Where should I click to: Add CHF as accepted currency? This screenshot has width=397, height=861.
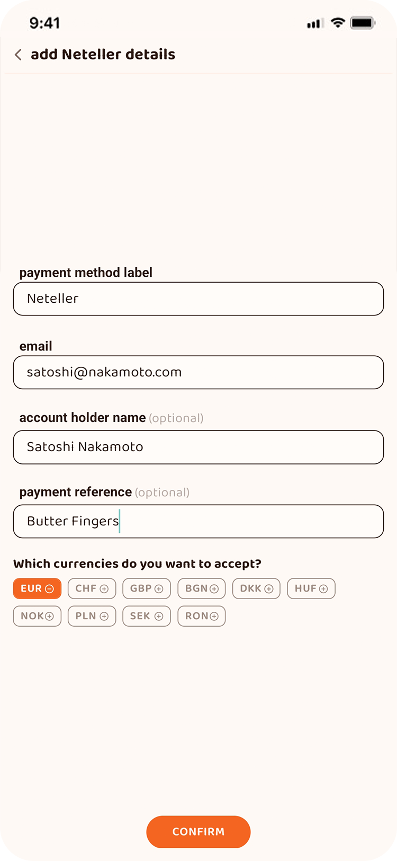(x=92, y=588)
